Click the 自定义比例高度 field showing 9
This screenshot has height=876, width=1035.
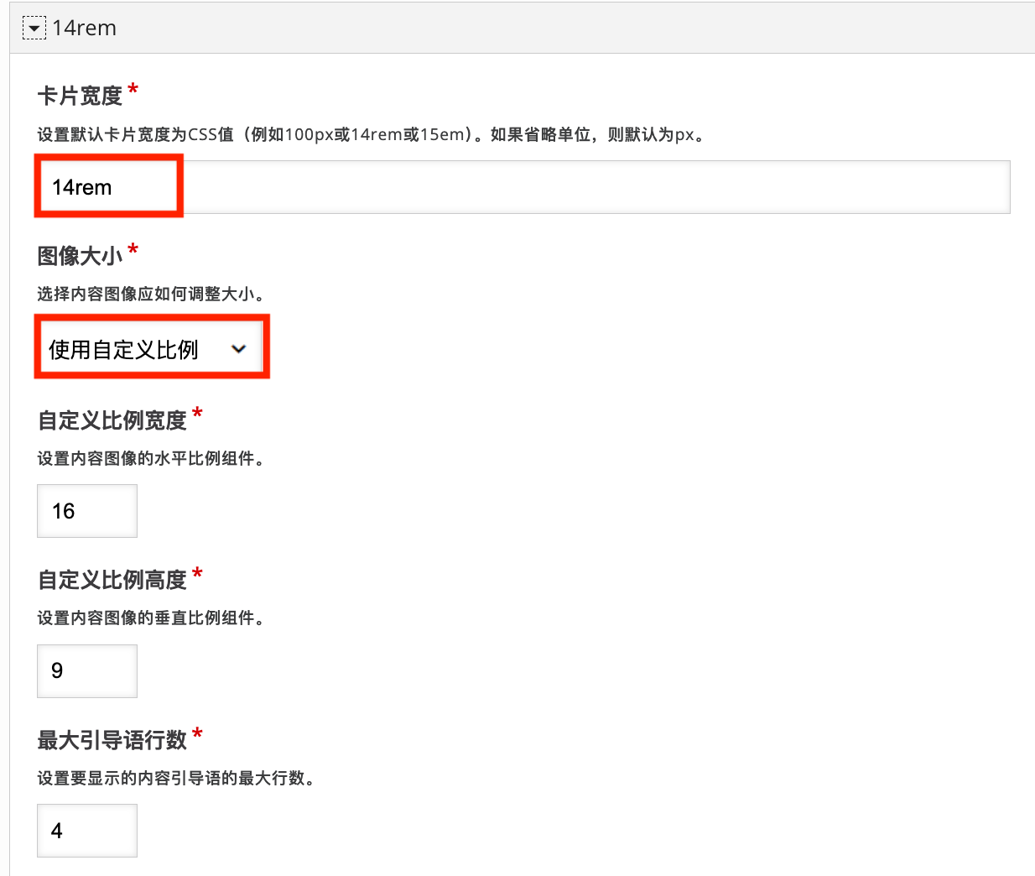86,670
